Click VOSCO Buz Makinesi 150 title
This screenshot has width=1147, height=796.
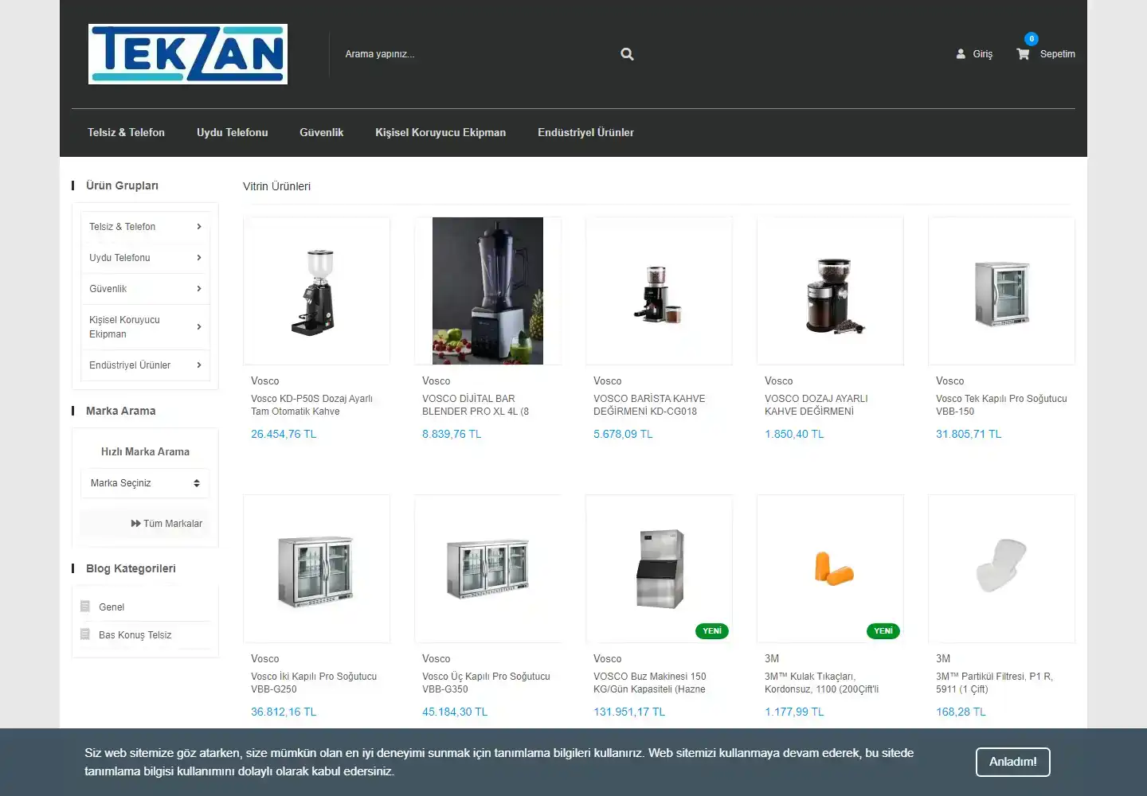pos(650,683)
